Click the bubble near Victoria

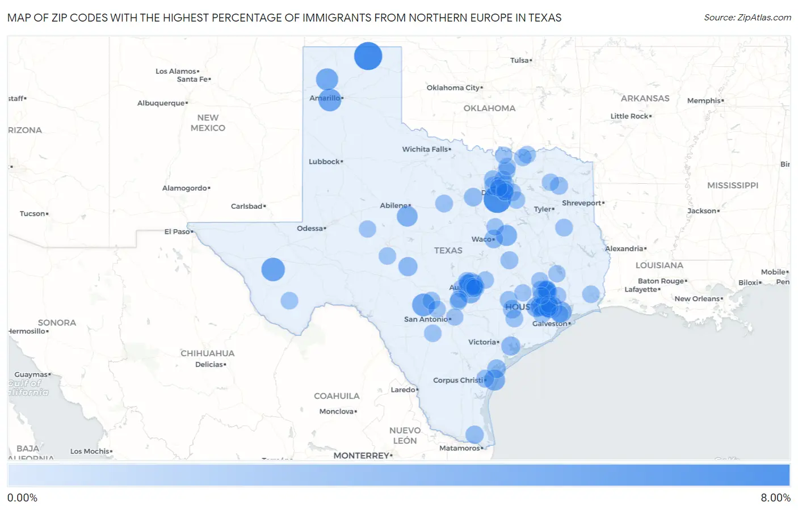pos(511,345)
